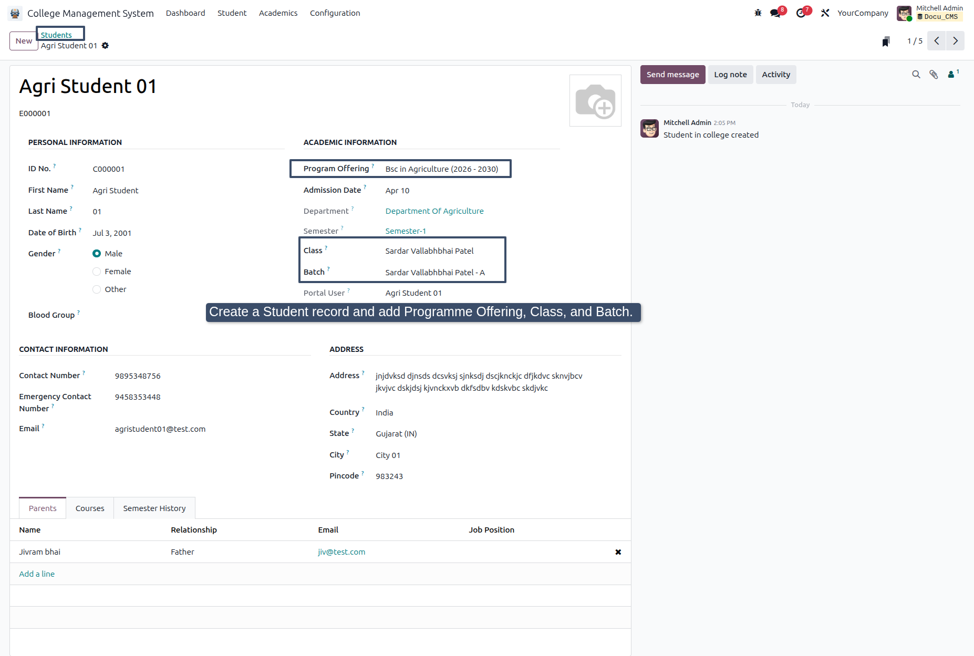Click the bookmark icon near record pager

[x=886, y=41]
